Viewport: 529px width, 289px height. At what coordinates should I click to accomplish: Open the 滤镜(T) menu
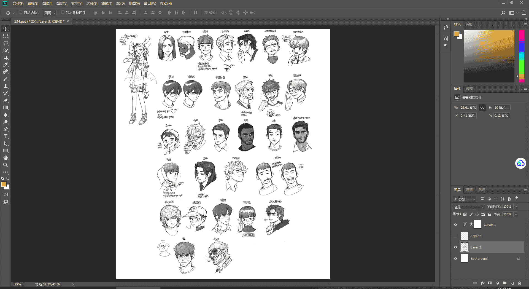107,3
